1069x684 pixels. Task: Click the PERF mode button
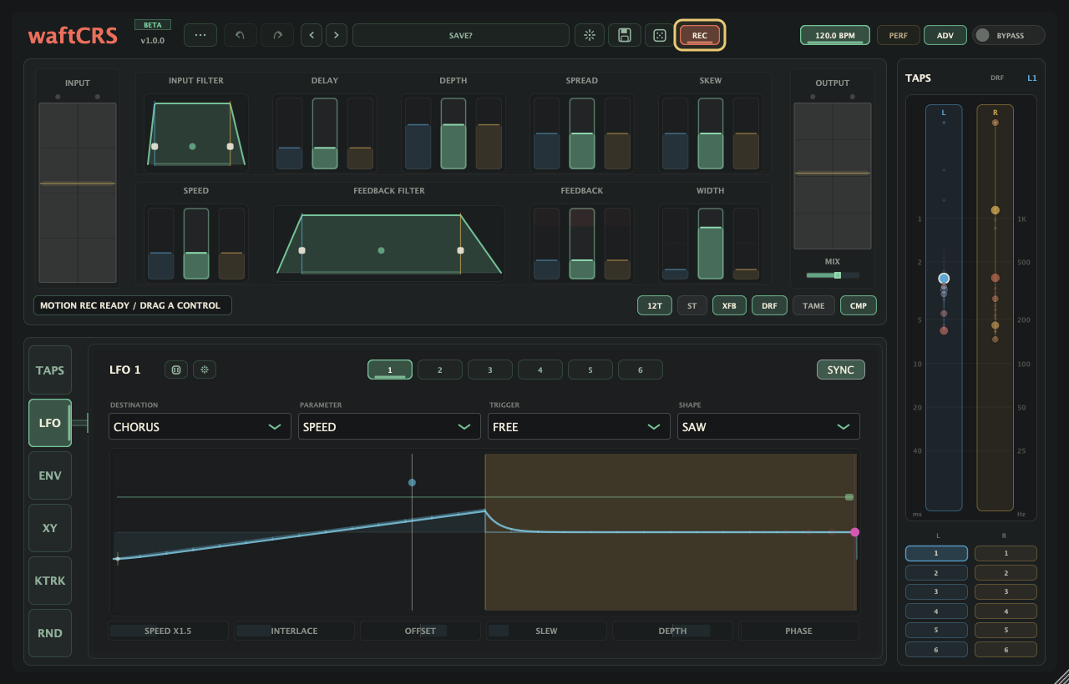click(x=899, y=35)
